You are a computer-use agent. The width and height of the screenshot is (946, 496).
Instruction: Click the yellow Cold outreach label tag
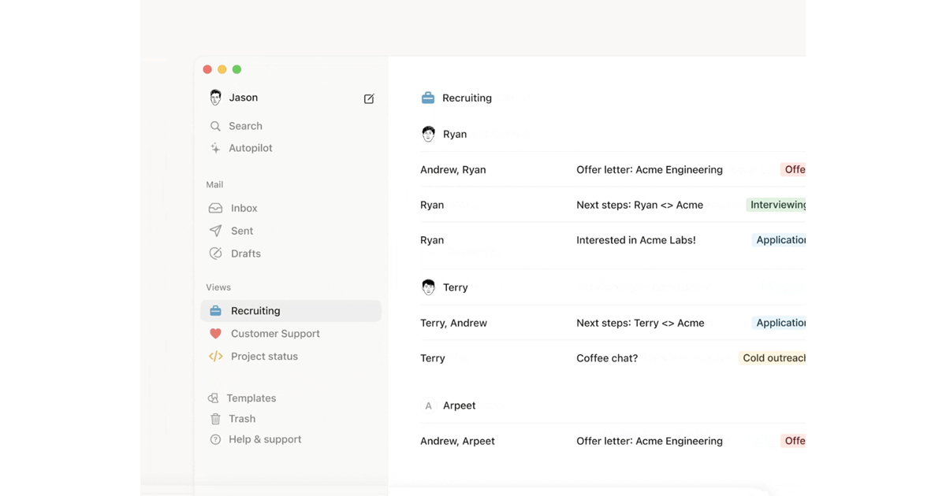773,358
